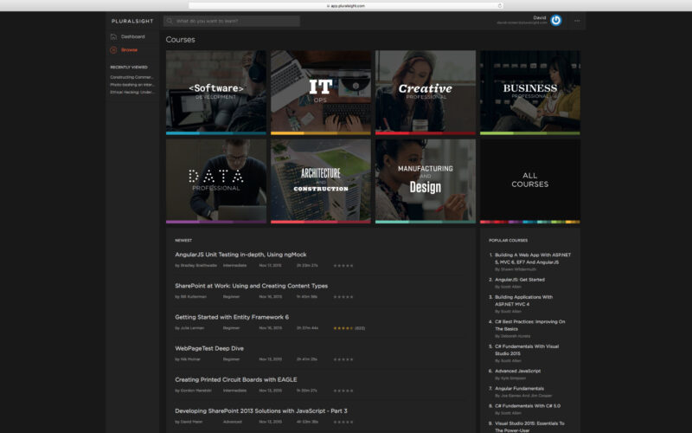Click the Pluralsight logo
Image resolution: width=692 pixels, height=433 pixels.
click(x=132, y=21)
